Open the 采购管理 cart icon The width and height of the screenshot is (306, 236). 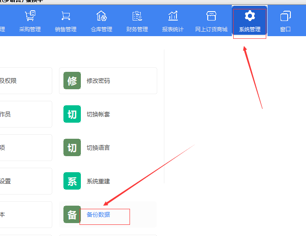click(30, 16)
